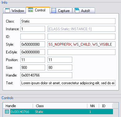Click the teal square icon beside handle 0x00140766
The height and width of the screenshot is (117, 121).
pos(7,112)
